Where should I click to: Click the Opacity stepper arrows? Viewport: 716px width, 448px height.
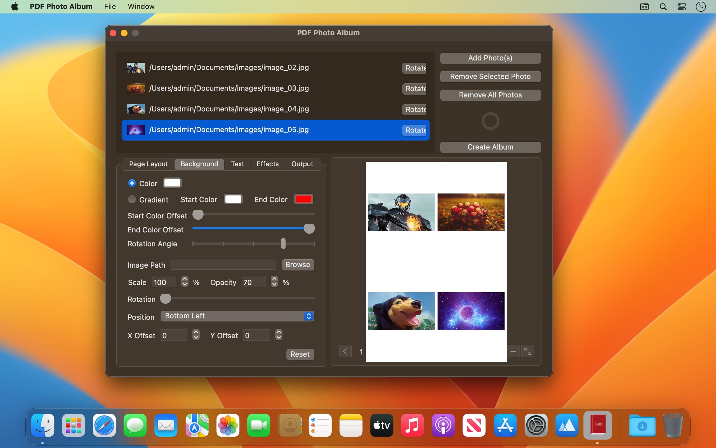pyautogui.click(x=274, y=281)
